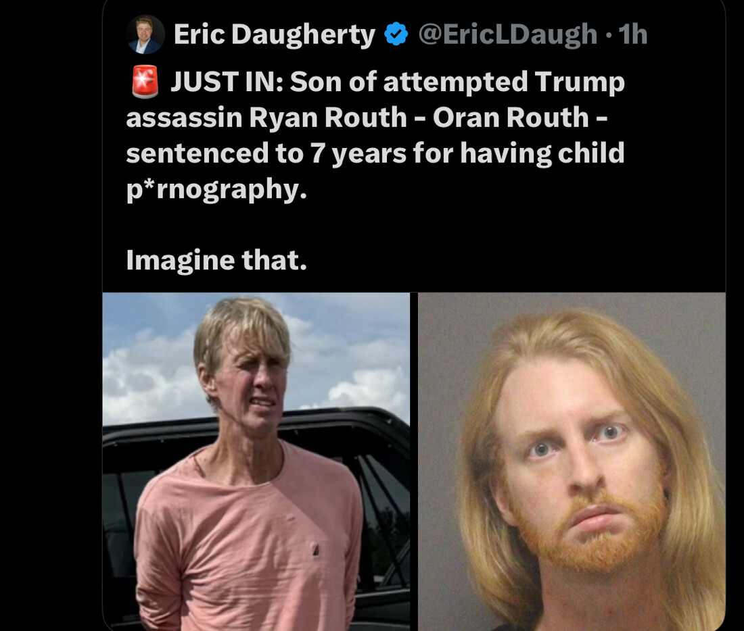744x631 pixels.
Task: Open left photo of man in pink shirt
Action: coord(256,461)
